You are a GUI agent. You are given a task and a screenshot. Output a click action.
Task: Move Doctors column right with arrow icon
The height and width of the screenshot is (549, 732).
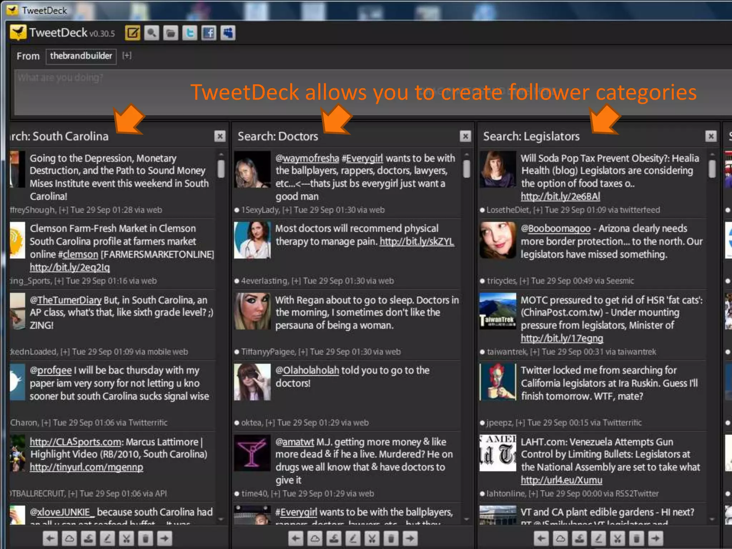point(410,538)
